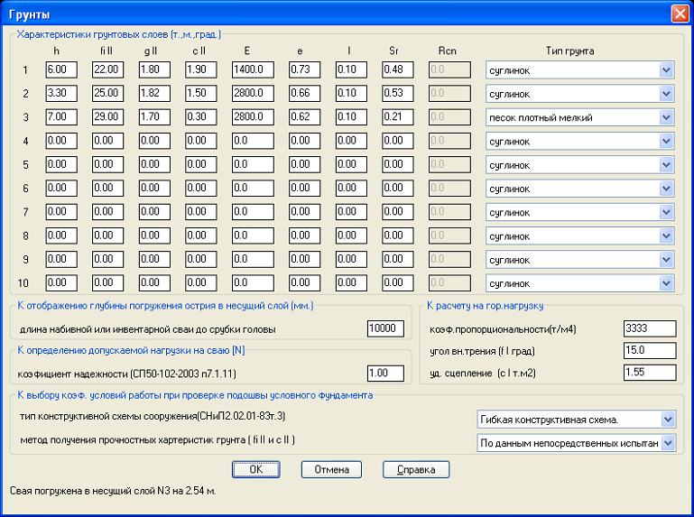This screenshot has height=517, width=694.
Task: Click layer 5 E field
Action: [x=253, y=164]
